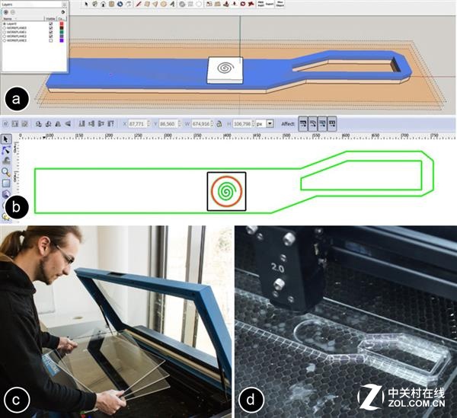
Task: Click Select All icon in Inkscape controls bar
Action: point(5,124)
